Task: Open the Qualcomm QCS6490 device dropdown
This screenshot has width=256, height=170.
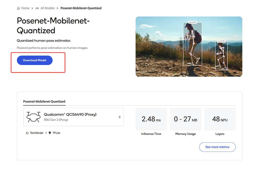Action: [73, 117]
